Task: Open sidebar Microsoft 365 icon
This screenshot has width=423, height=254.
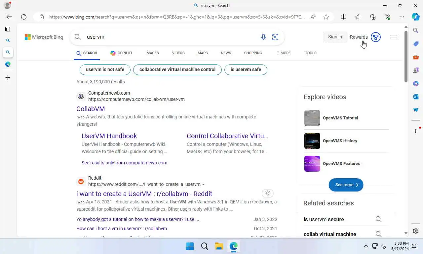Action: 416,83
